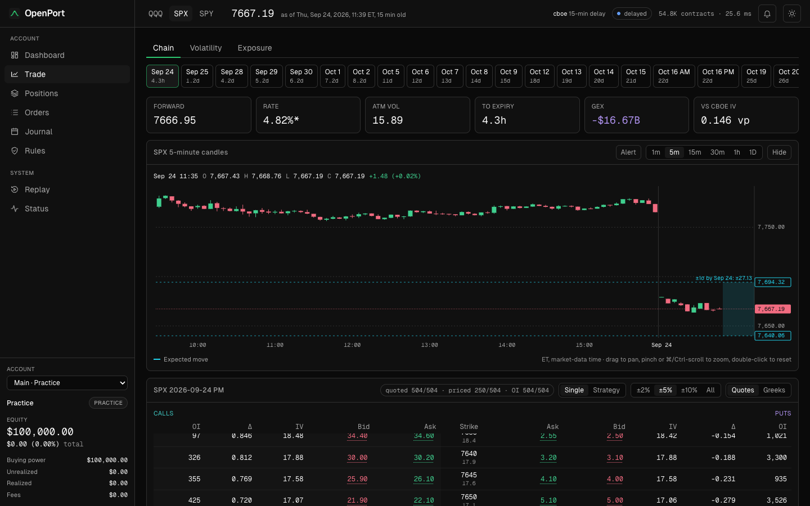Viewport: 810px width, 506px height.
Task: Click the delayed data status badge
Action: 632,13
